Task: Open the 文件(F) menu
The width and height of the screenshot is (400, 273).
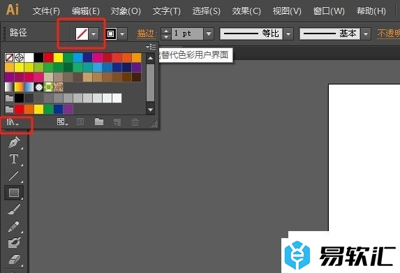Action: coord(46,11)
